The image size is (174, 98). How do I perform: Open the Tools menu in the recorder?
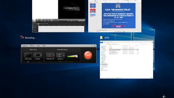tap(38, 46)
